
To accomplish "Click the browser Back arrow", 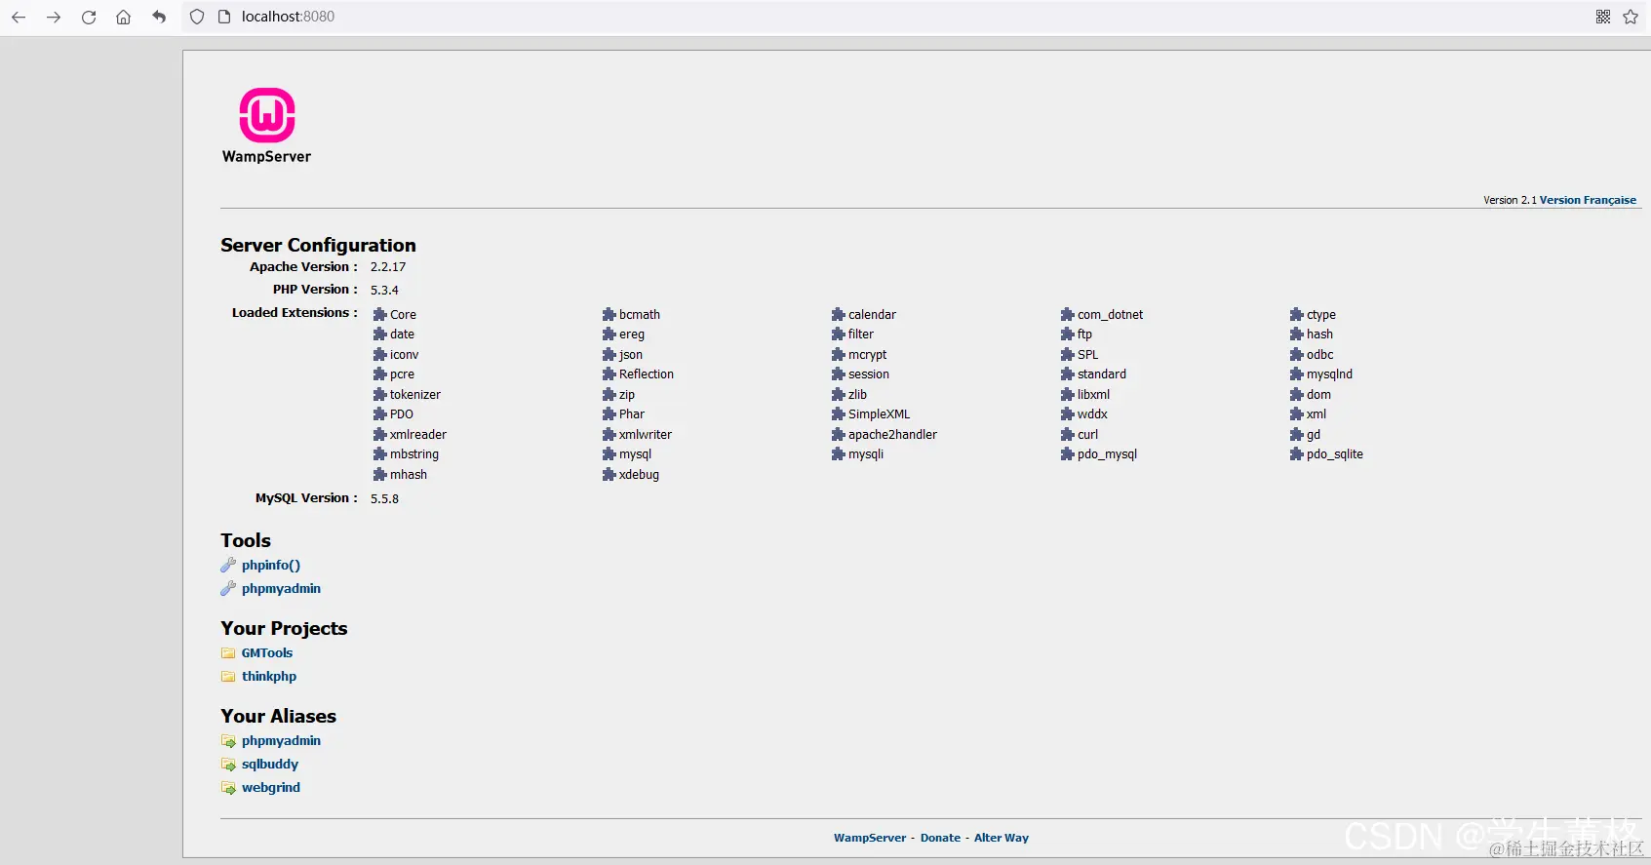I will pos(19,17).
